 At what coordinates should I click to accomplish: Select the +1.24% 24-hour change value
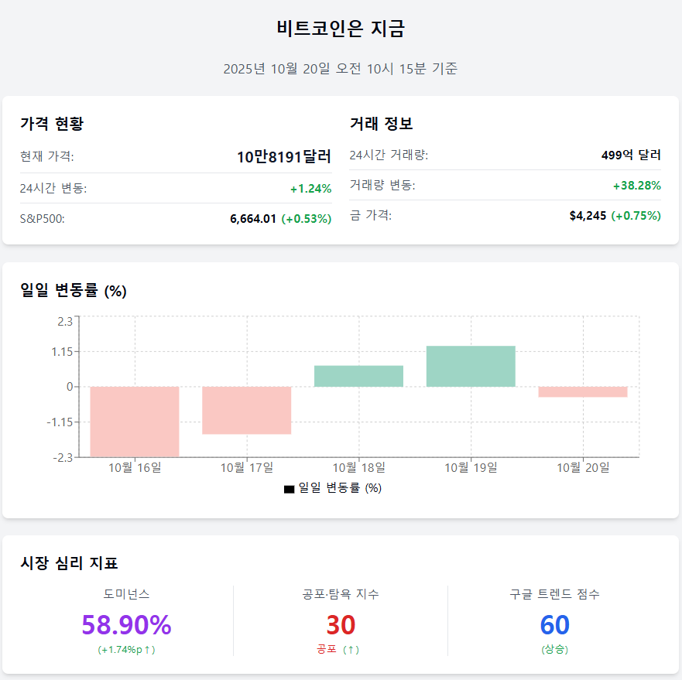pyautogui.click(x=310, y=188)
